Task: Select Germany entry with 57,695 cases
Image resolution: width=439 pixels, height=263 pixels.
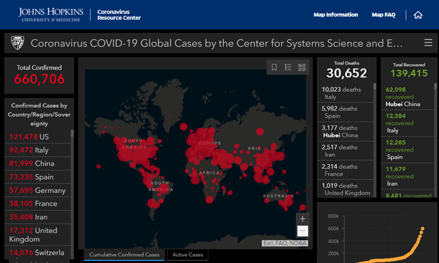Action: point(38,190)
